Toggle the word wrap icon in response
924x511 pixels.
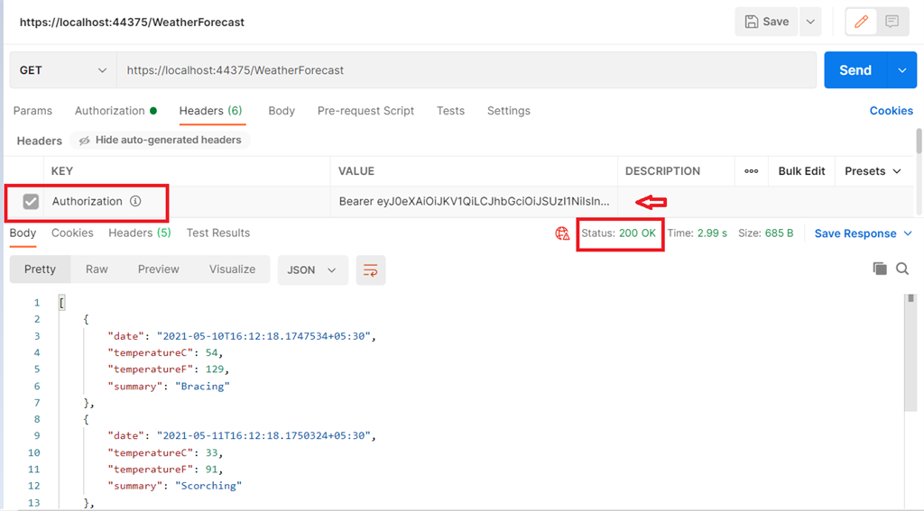370,269
